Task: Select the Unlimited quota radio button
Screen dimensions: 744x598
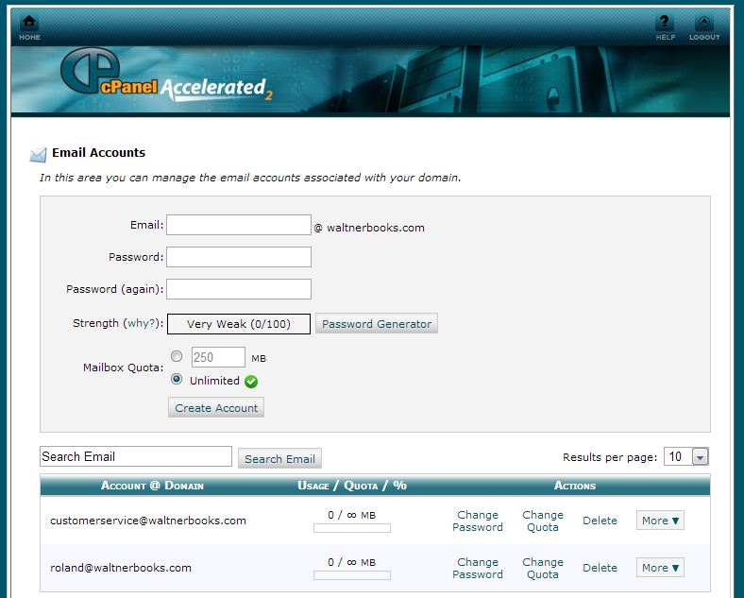Action: pos(177,379)
